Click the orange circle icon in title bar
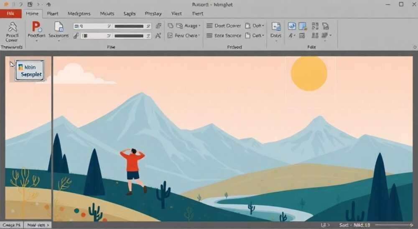Screen dimensions: 418x229 tap(6, 4)
